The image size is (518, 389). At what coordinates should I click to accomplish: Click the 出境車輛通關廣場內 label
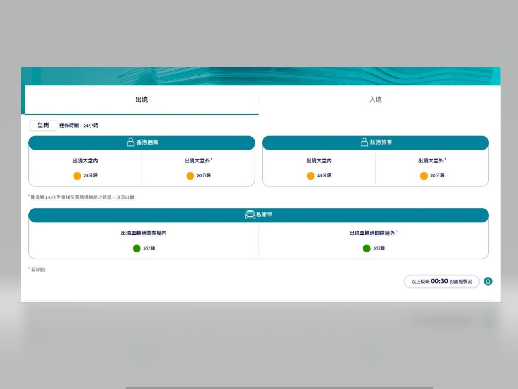click(144, 233)
